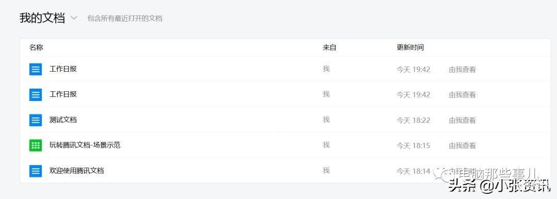Click 今天 18:22 timestamp of 测试文档
The image size is (557, 199).
414,121
